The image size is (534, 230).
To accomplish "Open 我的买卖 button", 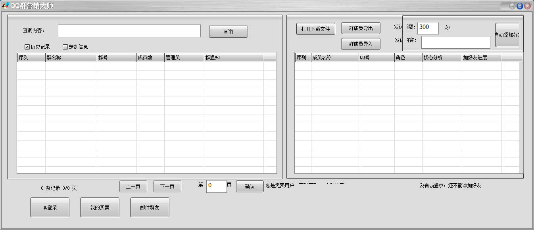I will click(x=100, y=207).
